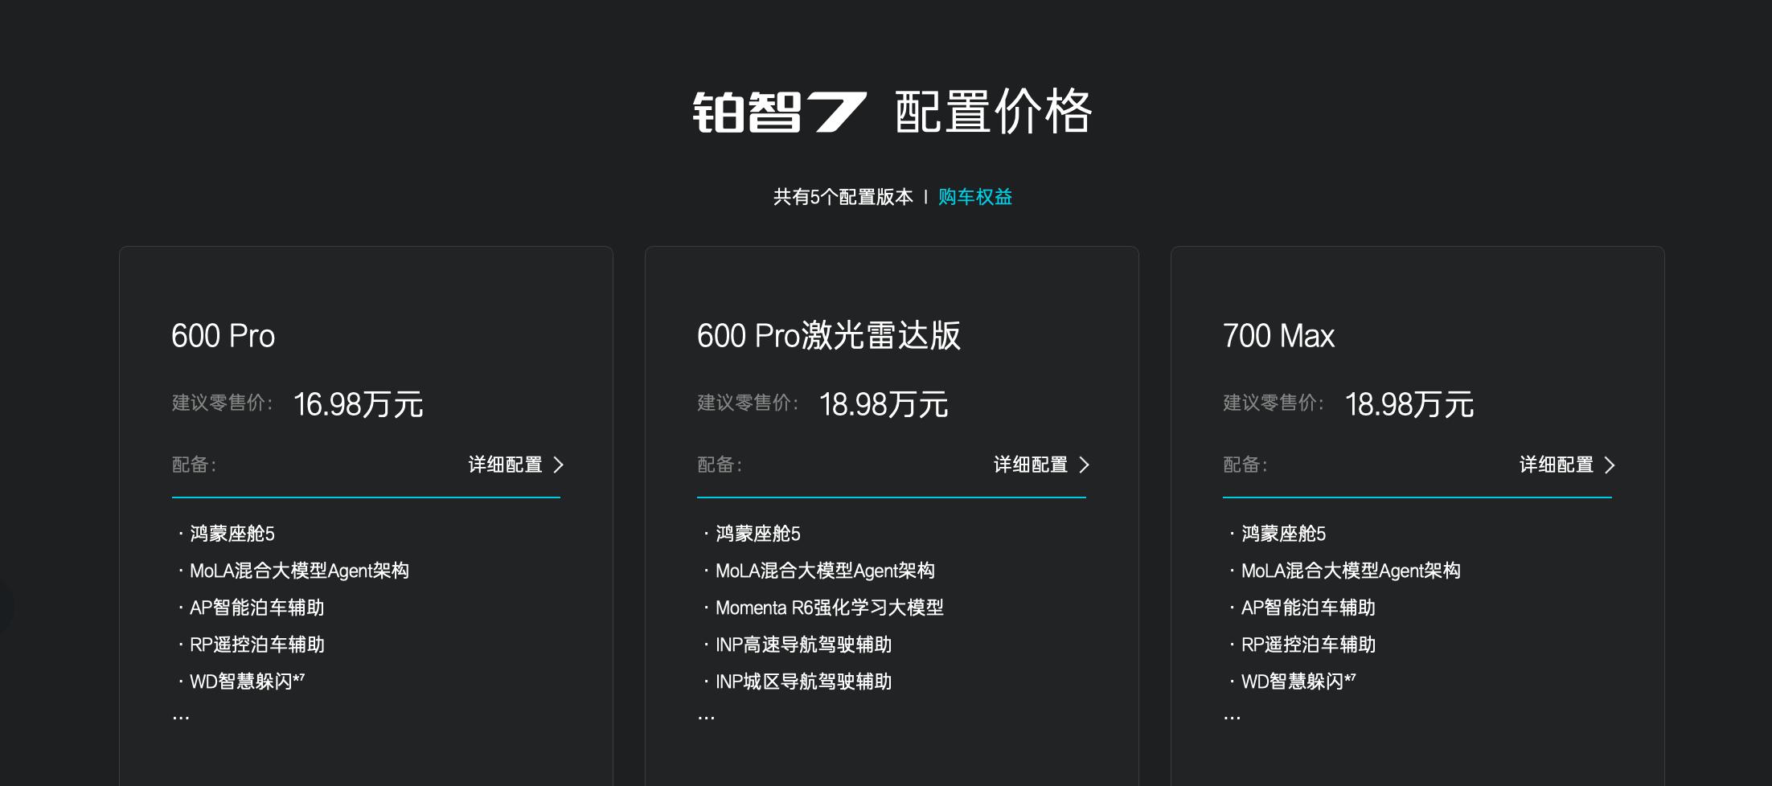The height and width of the screenshot is (786, 1772).
Task: Click the 配备 label on 600 Pro激光雷达版 card
Action: point(720,465)
